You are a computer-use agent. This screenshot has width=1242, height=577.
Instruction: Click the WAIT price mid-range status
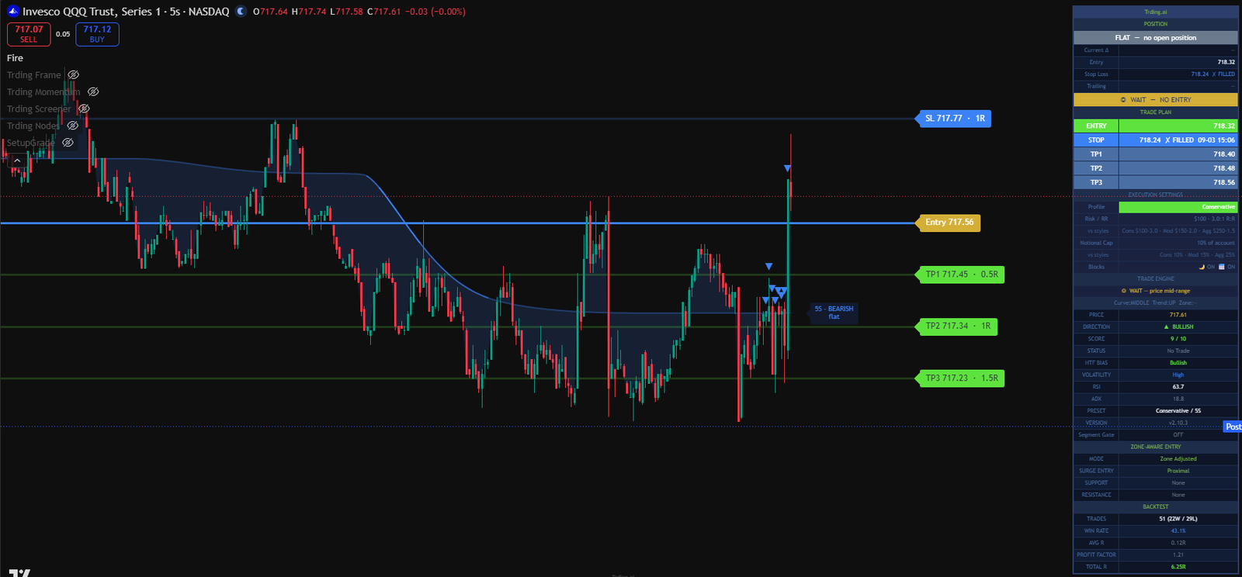(x=1155, y=291)
